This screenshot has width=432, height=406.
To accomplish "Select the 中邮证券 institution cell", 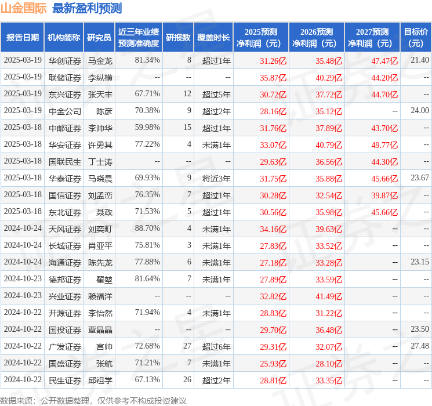I will (65, 128).
